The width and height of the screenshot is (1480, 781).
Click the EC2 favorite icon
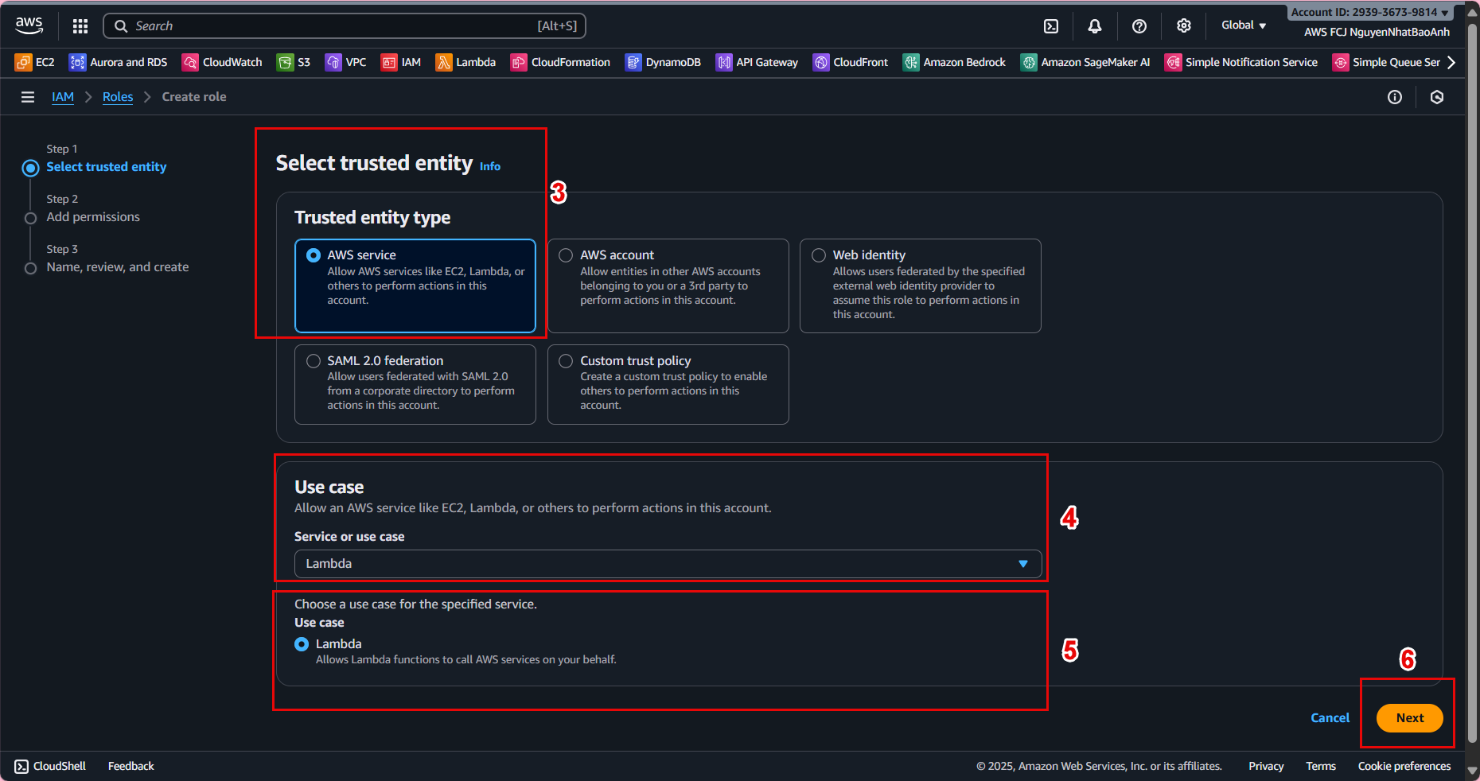coord(23,62)
